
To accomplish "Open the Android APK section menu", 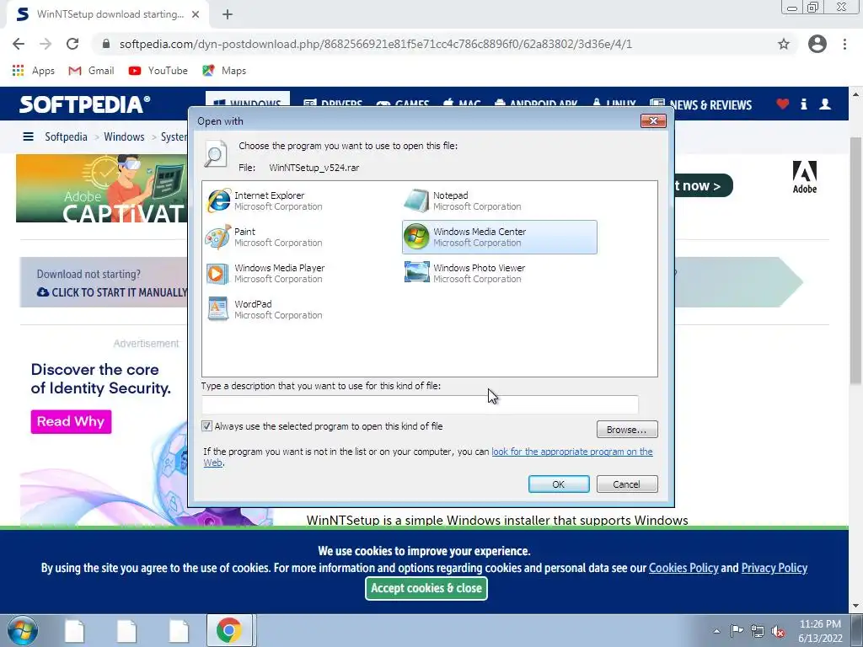I will pos(536,104).
